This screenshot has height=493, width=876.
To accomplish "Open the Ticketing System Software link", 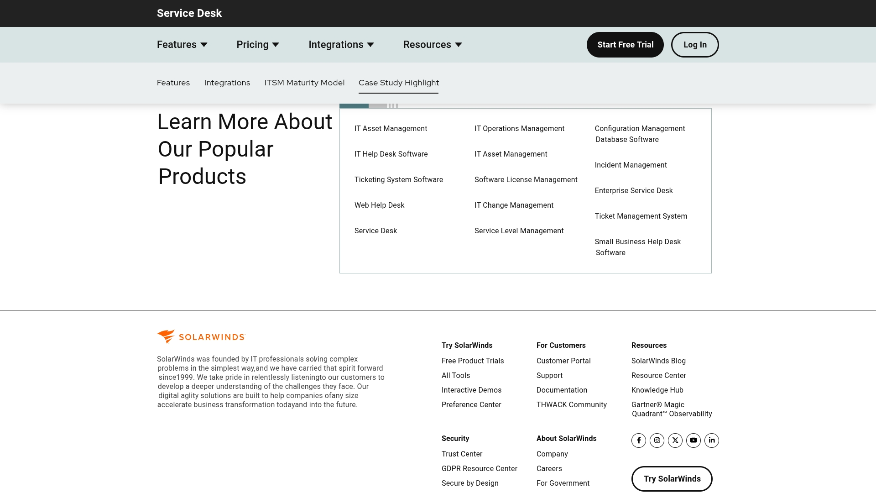I will 398,180.
